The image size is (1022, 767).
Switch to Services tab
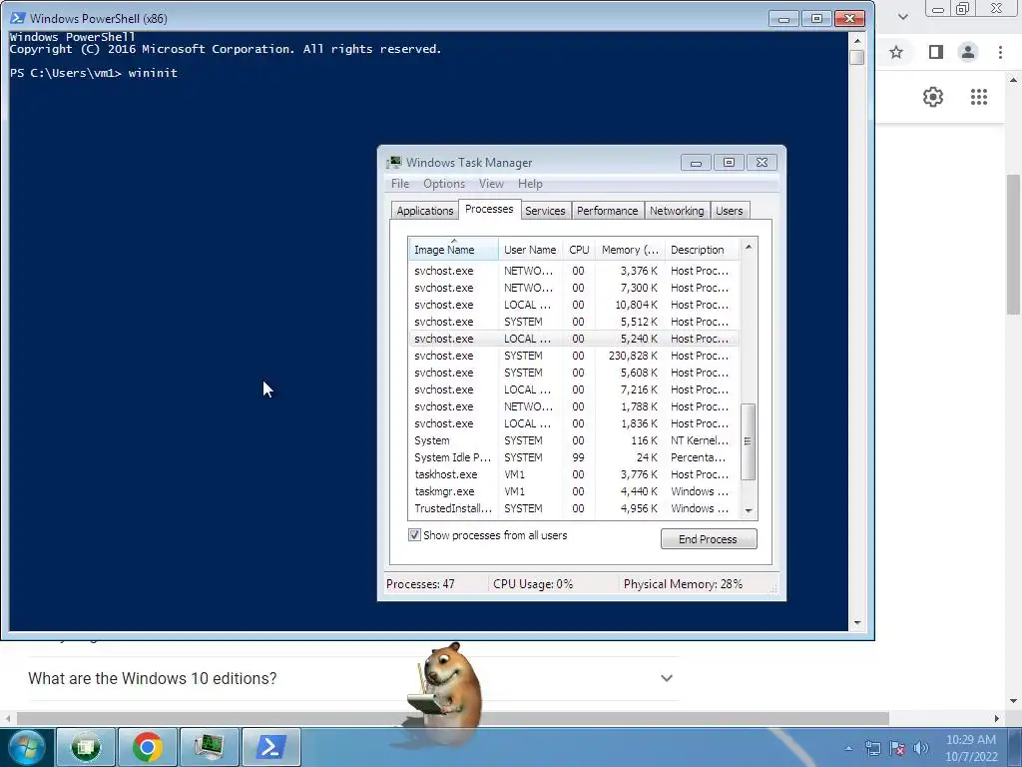coord(545,211)
